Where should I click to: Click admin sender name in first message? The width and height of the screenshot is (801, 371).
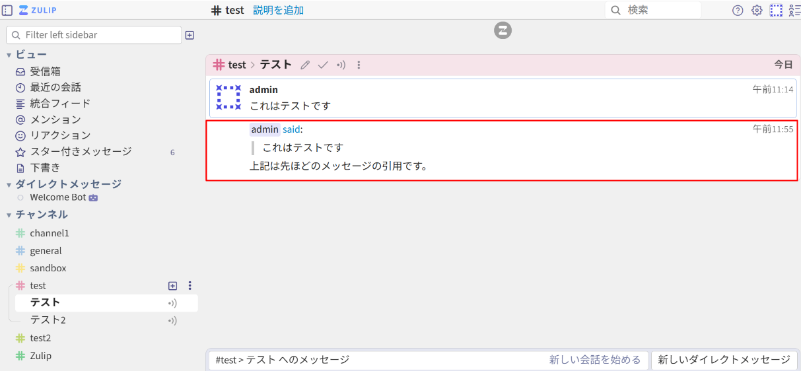pos(263,90)
